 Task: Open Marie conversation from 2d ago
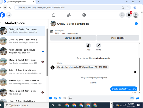click(x=22, y=93)
